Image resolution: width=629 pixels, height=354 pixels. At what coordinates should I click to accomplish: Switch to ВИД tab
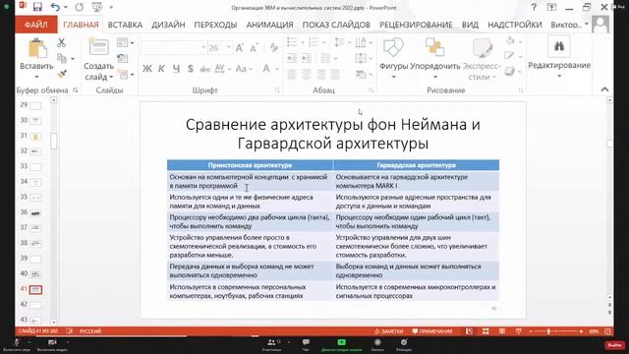pyautogui.click(x=470, y=25)
